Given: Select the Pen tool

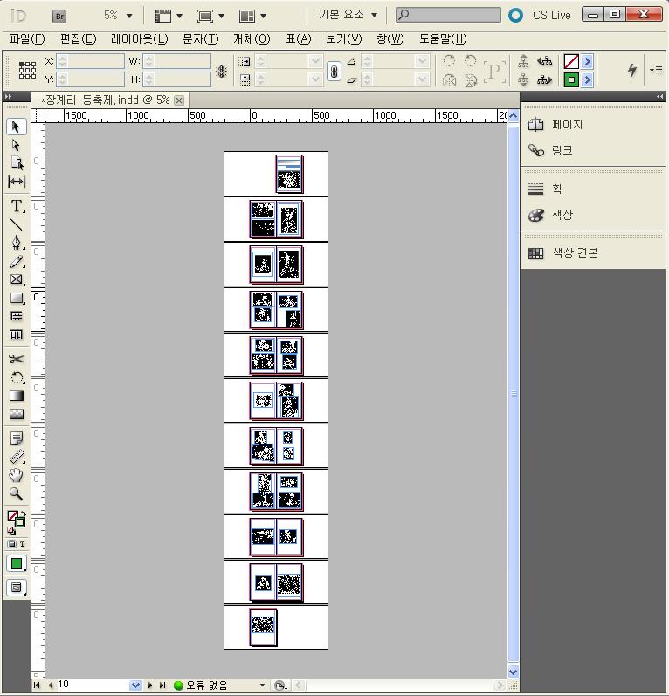Looking at the screenshot, I should pyautogui.click(x=16, y=243).
